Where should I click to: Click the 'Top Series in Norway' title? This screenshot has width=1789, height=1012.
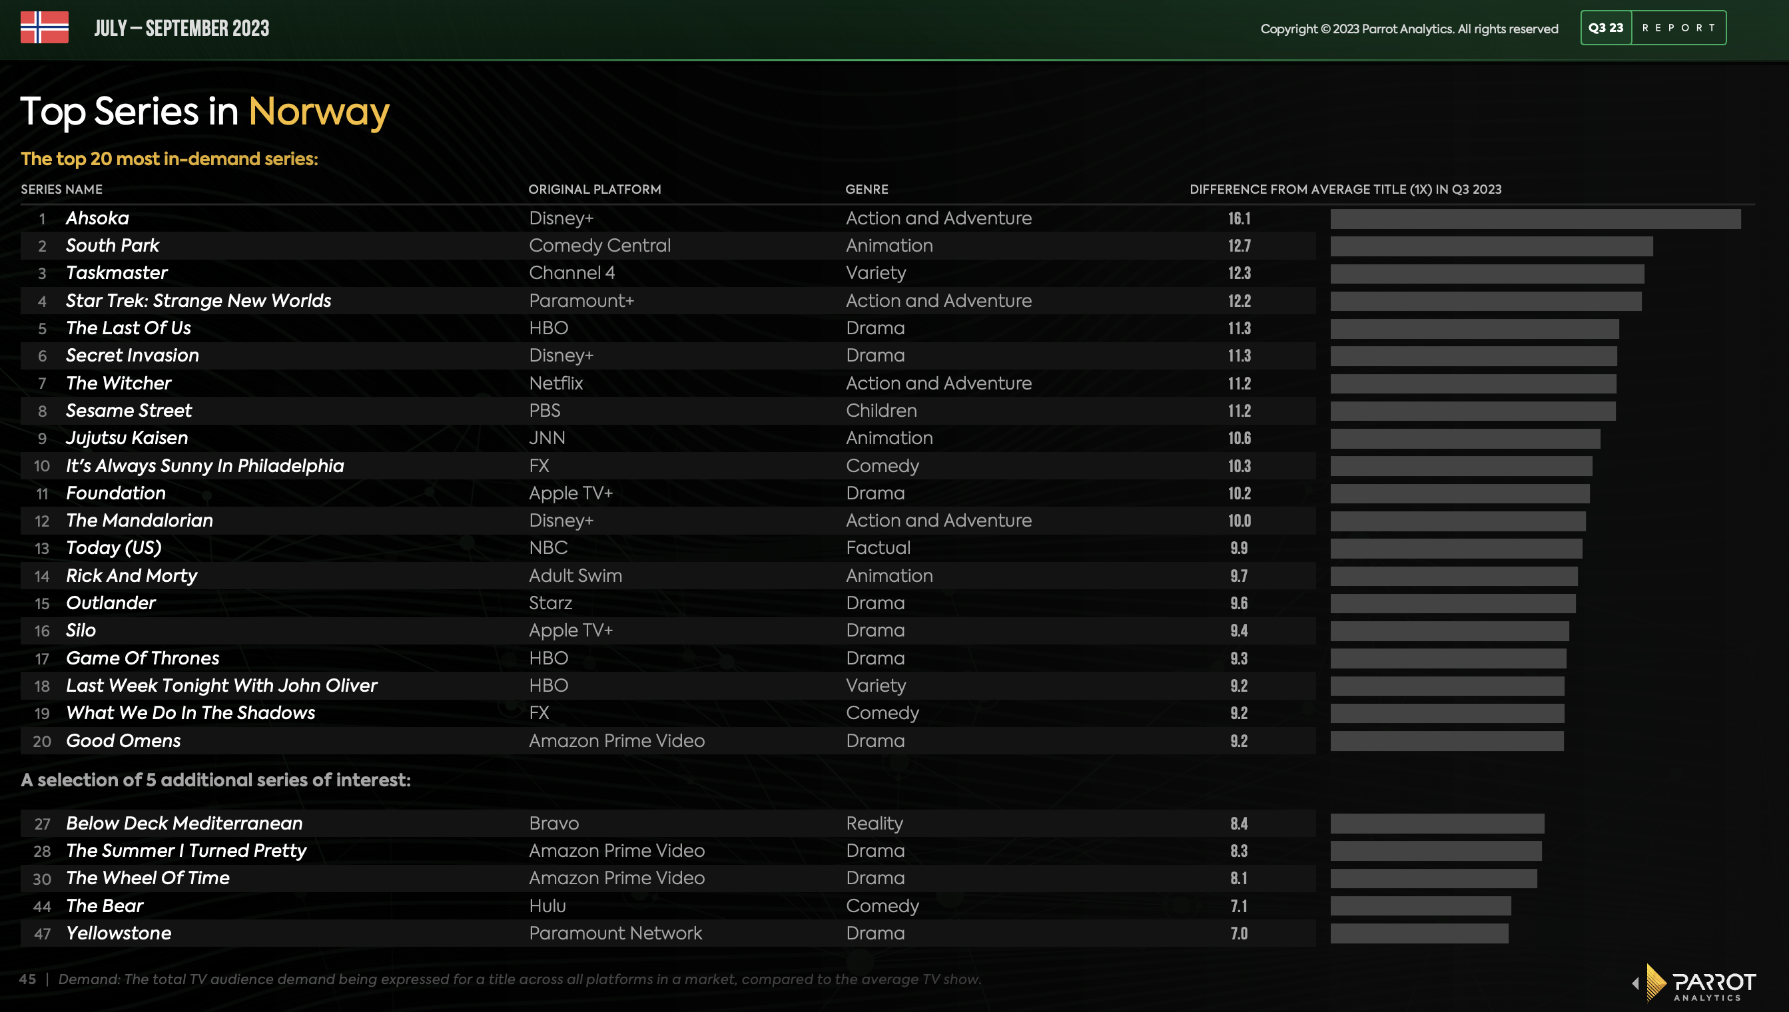pos(204,111)
